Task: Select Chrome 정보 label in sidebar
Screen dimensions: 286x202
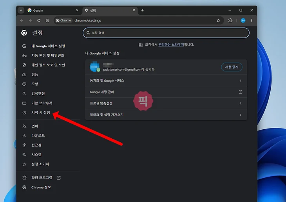Action: [41, 187]
